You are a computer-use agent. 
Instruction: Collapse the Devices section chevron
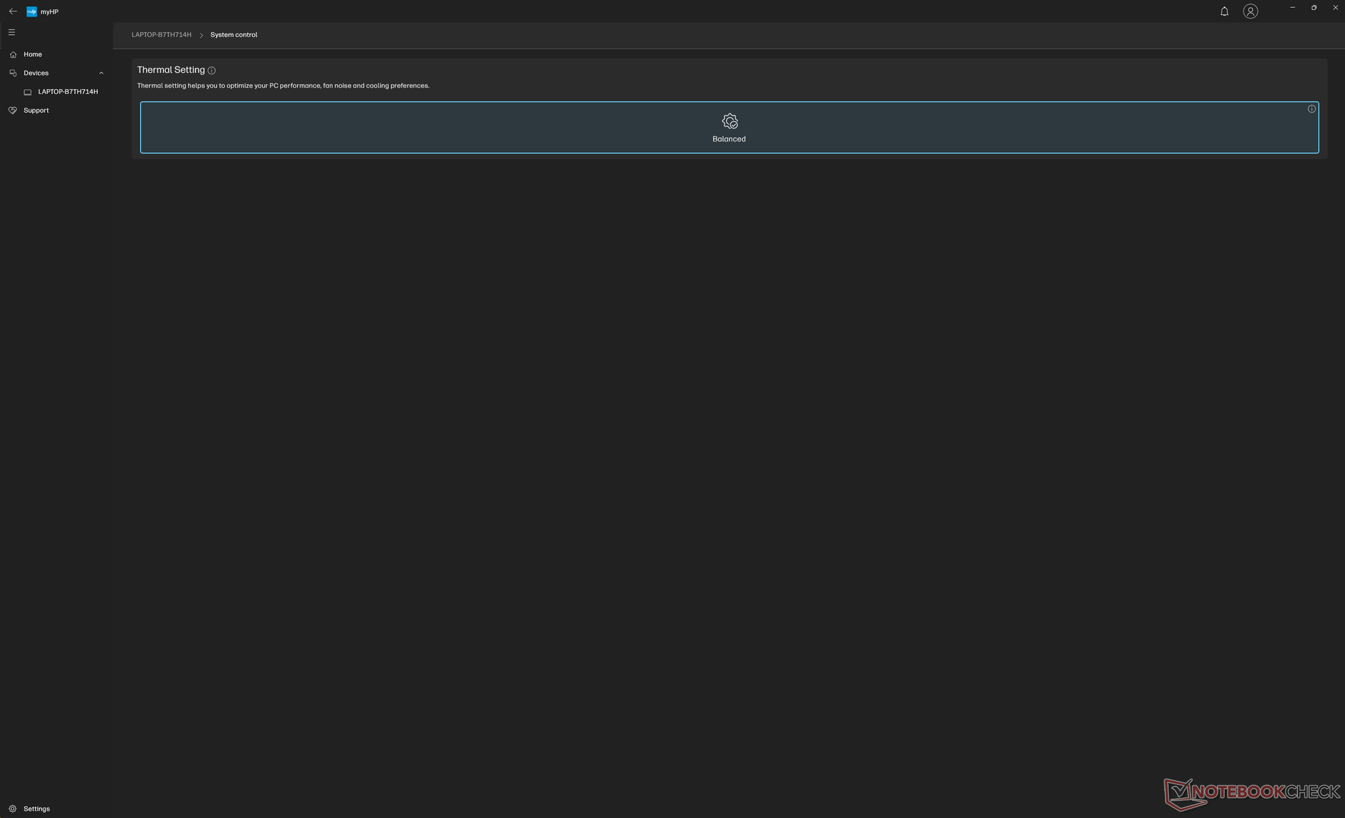point(102,73)
